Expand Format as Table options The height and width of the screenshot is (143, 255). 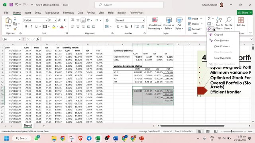169,24
